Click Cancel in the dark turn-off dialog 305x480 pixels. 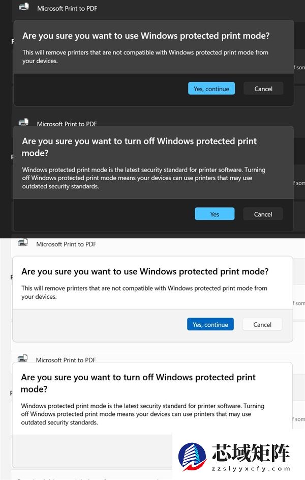click(x=263, y=214)
